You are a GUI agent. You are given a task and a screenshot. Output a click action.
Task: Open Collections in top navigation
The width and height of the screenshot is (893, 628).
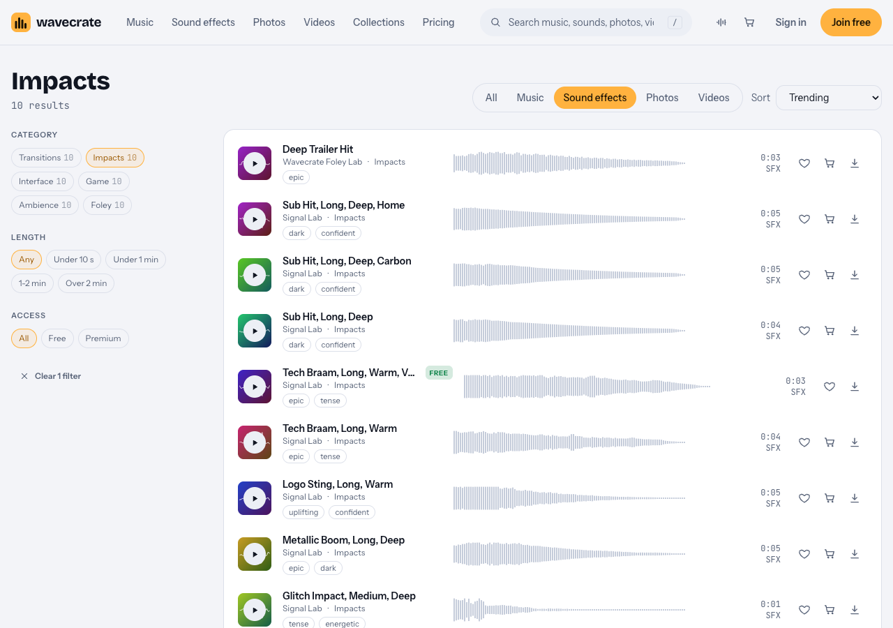379,22
